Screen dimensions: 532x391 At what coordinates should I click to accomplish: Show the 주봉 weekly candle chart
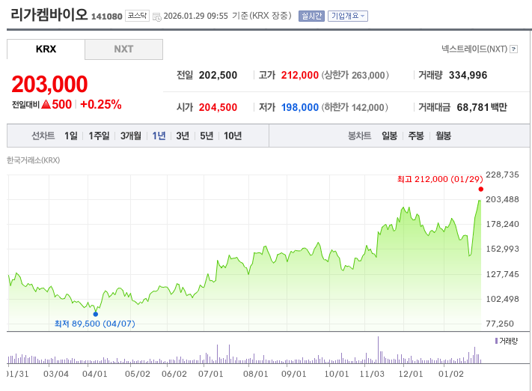416,136
